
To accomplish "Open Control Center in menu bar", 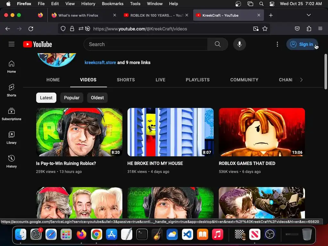I will (x=272, y=4).
